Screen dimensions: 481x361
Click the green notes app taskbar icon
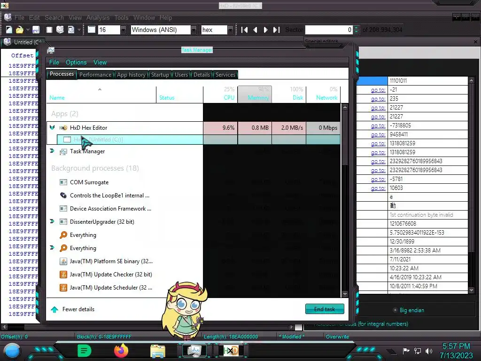(85, 351)
